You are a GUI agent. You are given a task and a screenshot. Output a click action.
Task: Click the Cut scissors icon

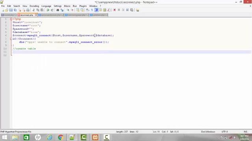click(x=33, y=10)
